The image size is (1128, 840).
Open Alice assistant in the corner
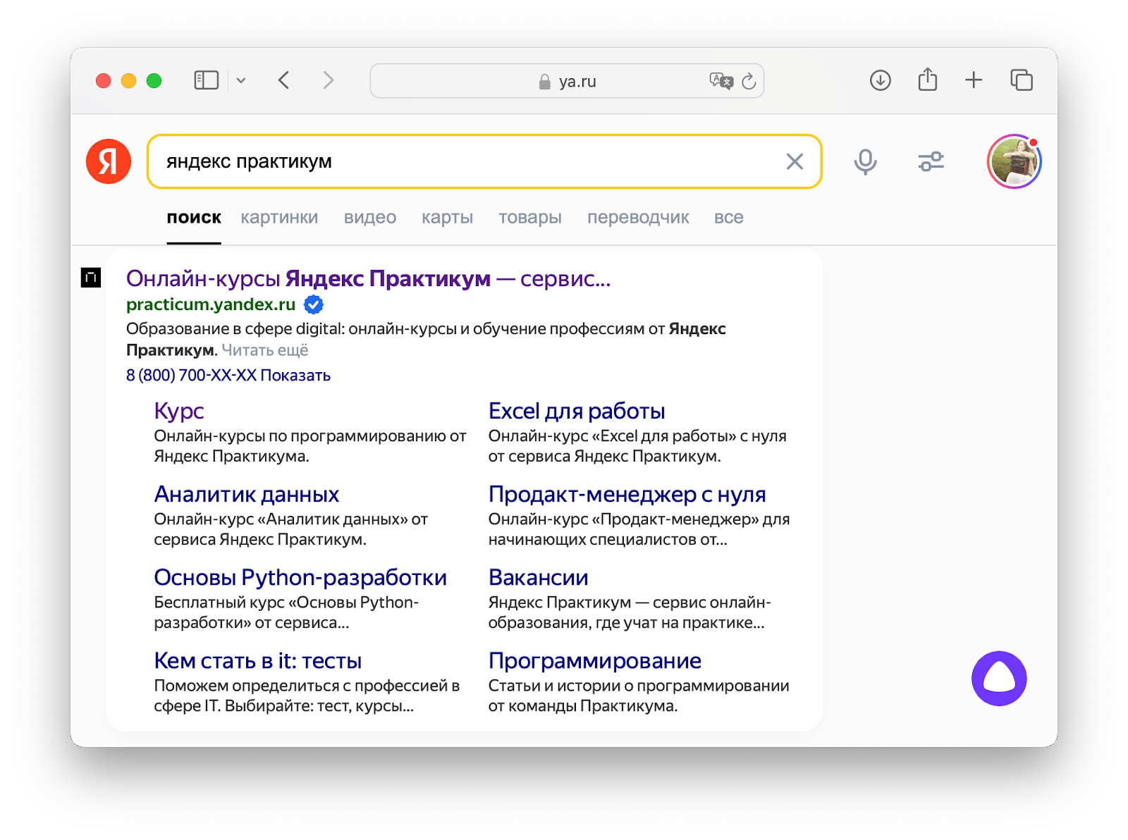[999, 677]
